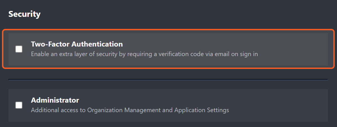Enable the Two-Factor Authentication checkbox

point(19,49)
